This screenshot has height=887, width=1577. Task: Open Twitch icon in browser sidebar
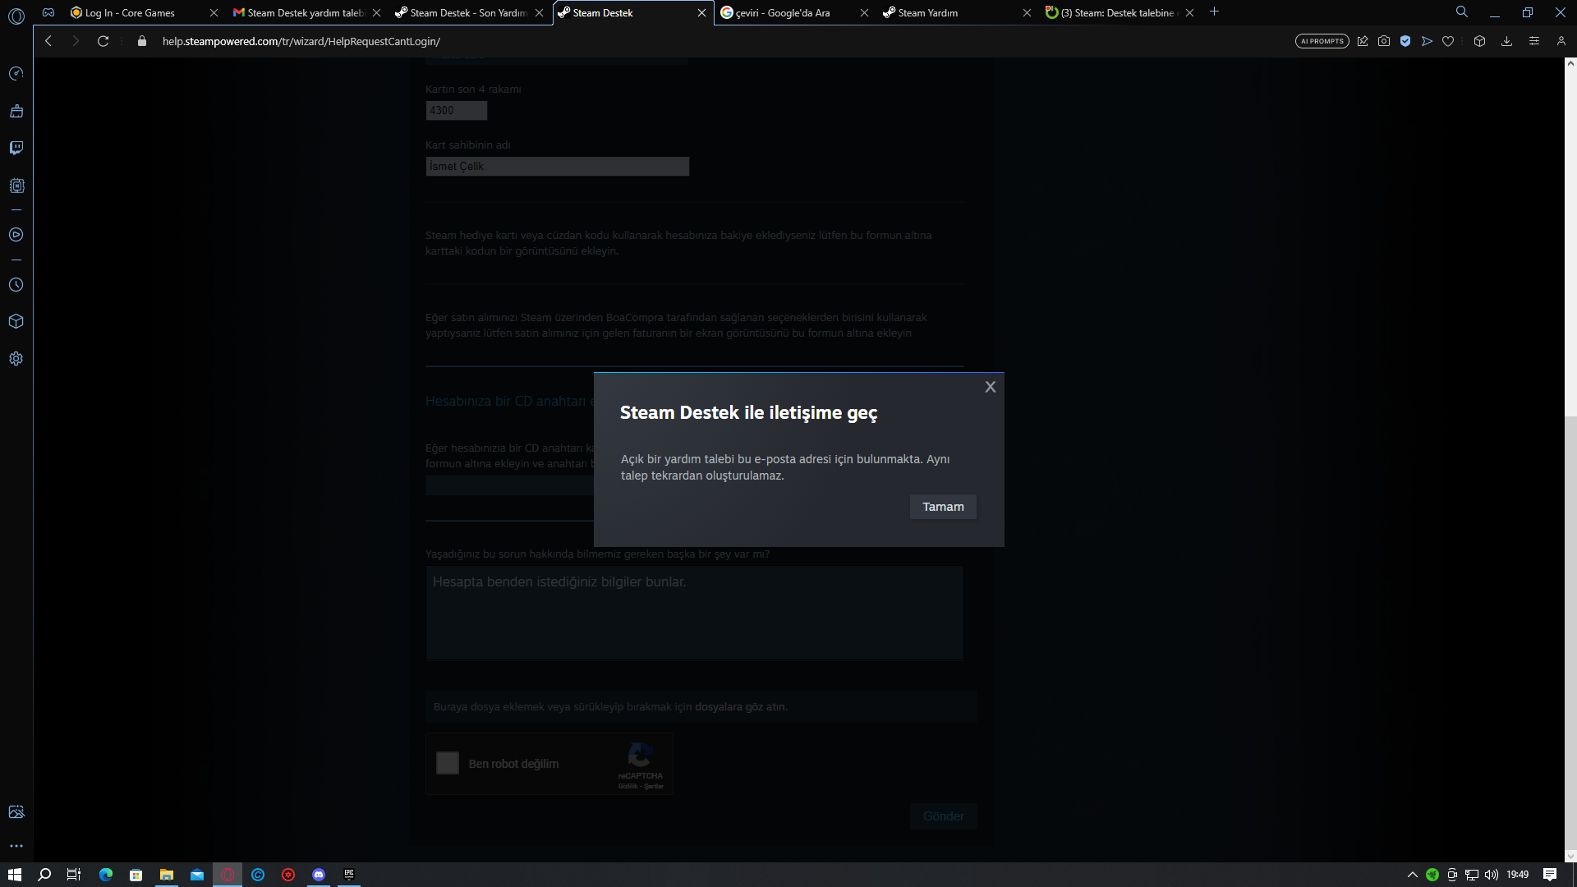coord(16,148)
